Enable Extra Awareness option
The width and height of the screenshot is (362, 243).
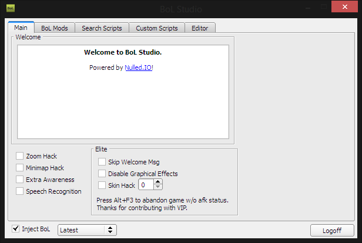point(19,180)
